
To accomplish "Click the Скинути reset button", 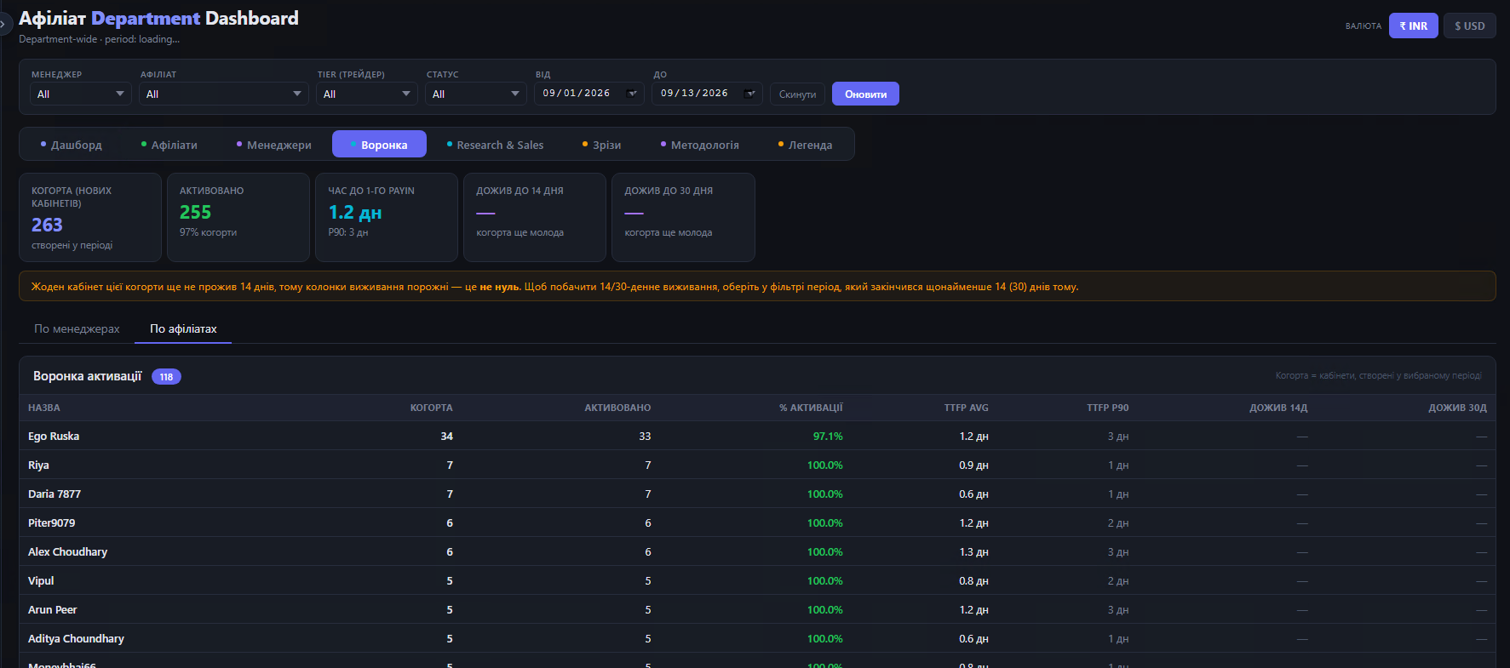I will [797, 94].
